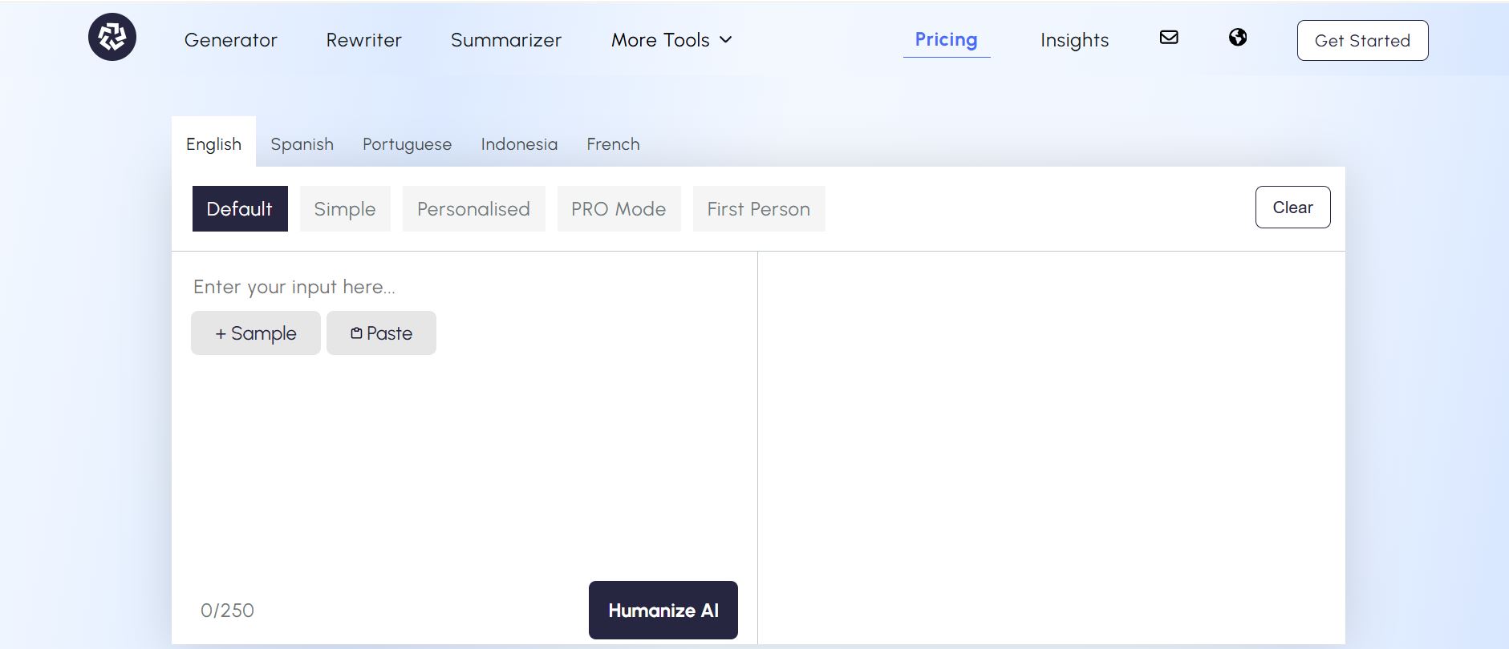
Task: Click the Paste clipboard button
Action: pos(381,333)
